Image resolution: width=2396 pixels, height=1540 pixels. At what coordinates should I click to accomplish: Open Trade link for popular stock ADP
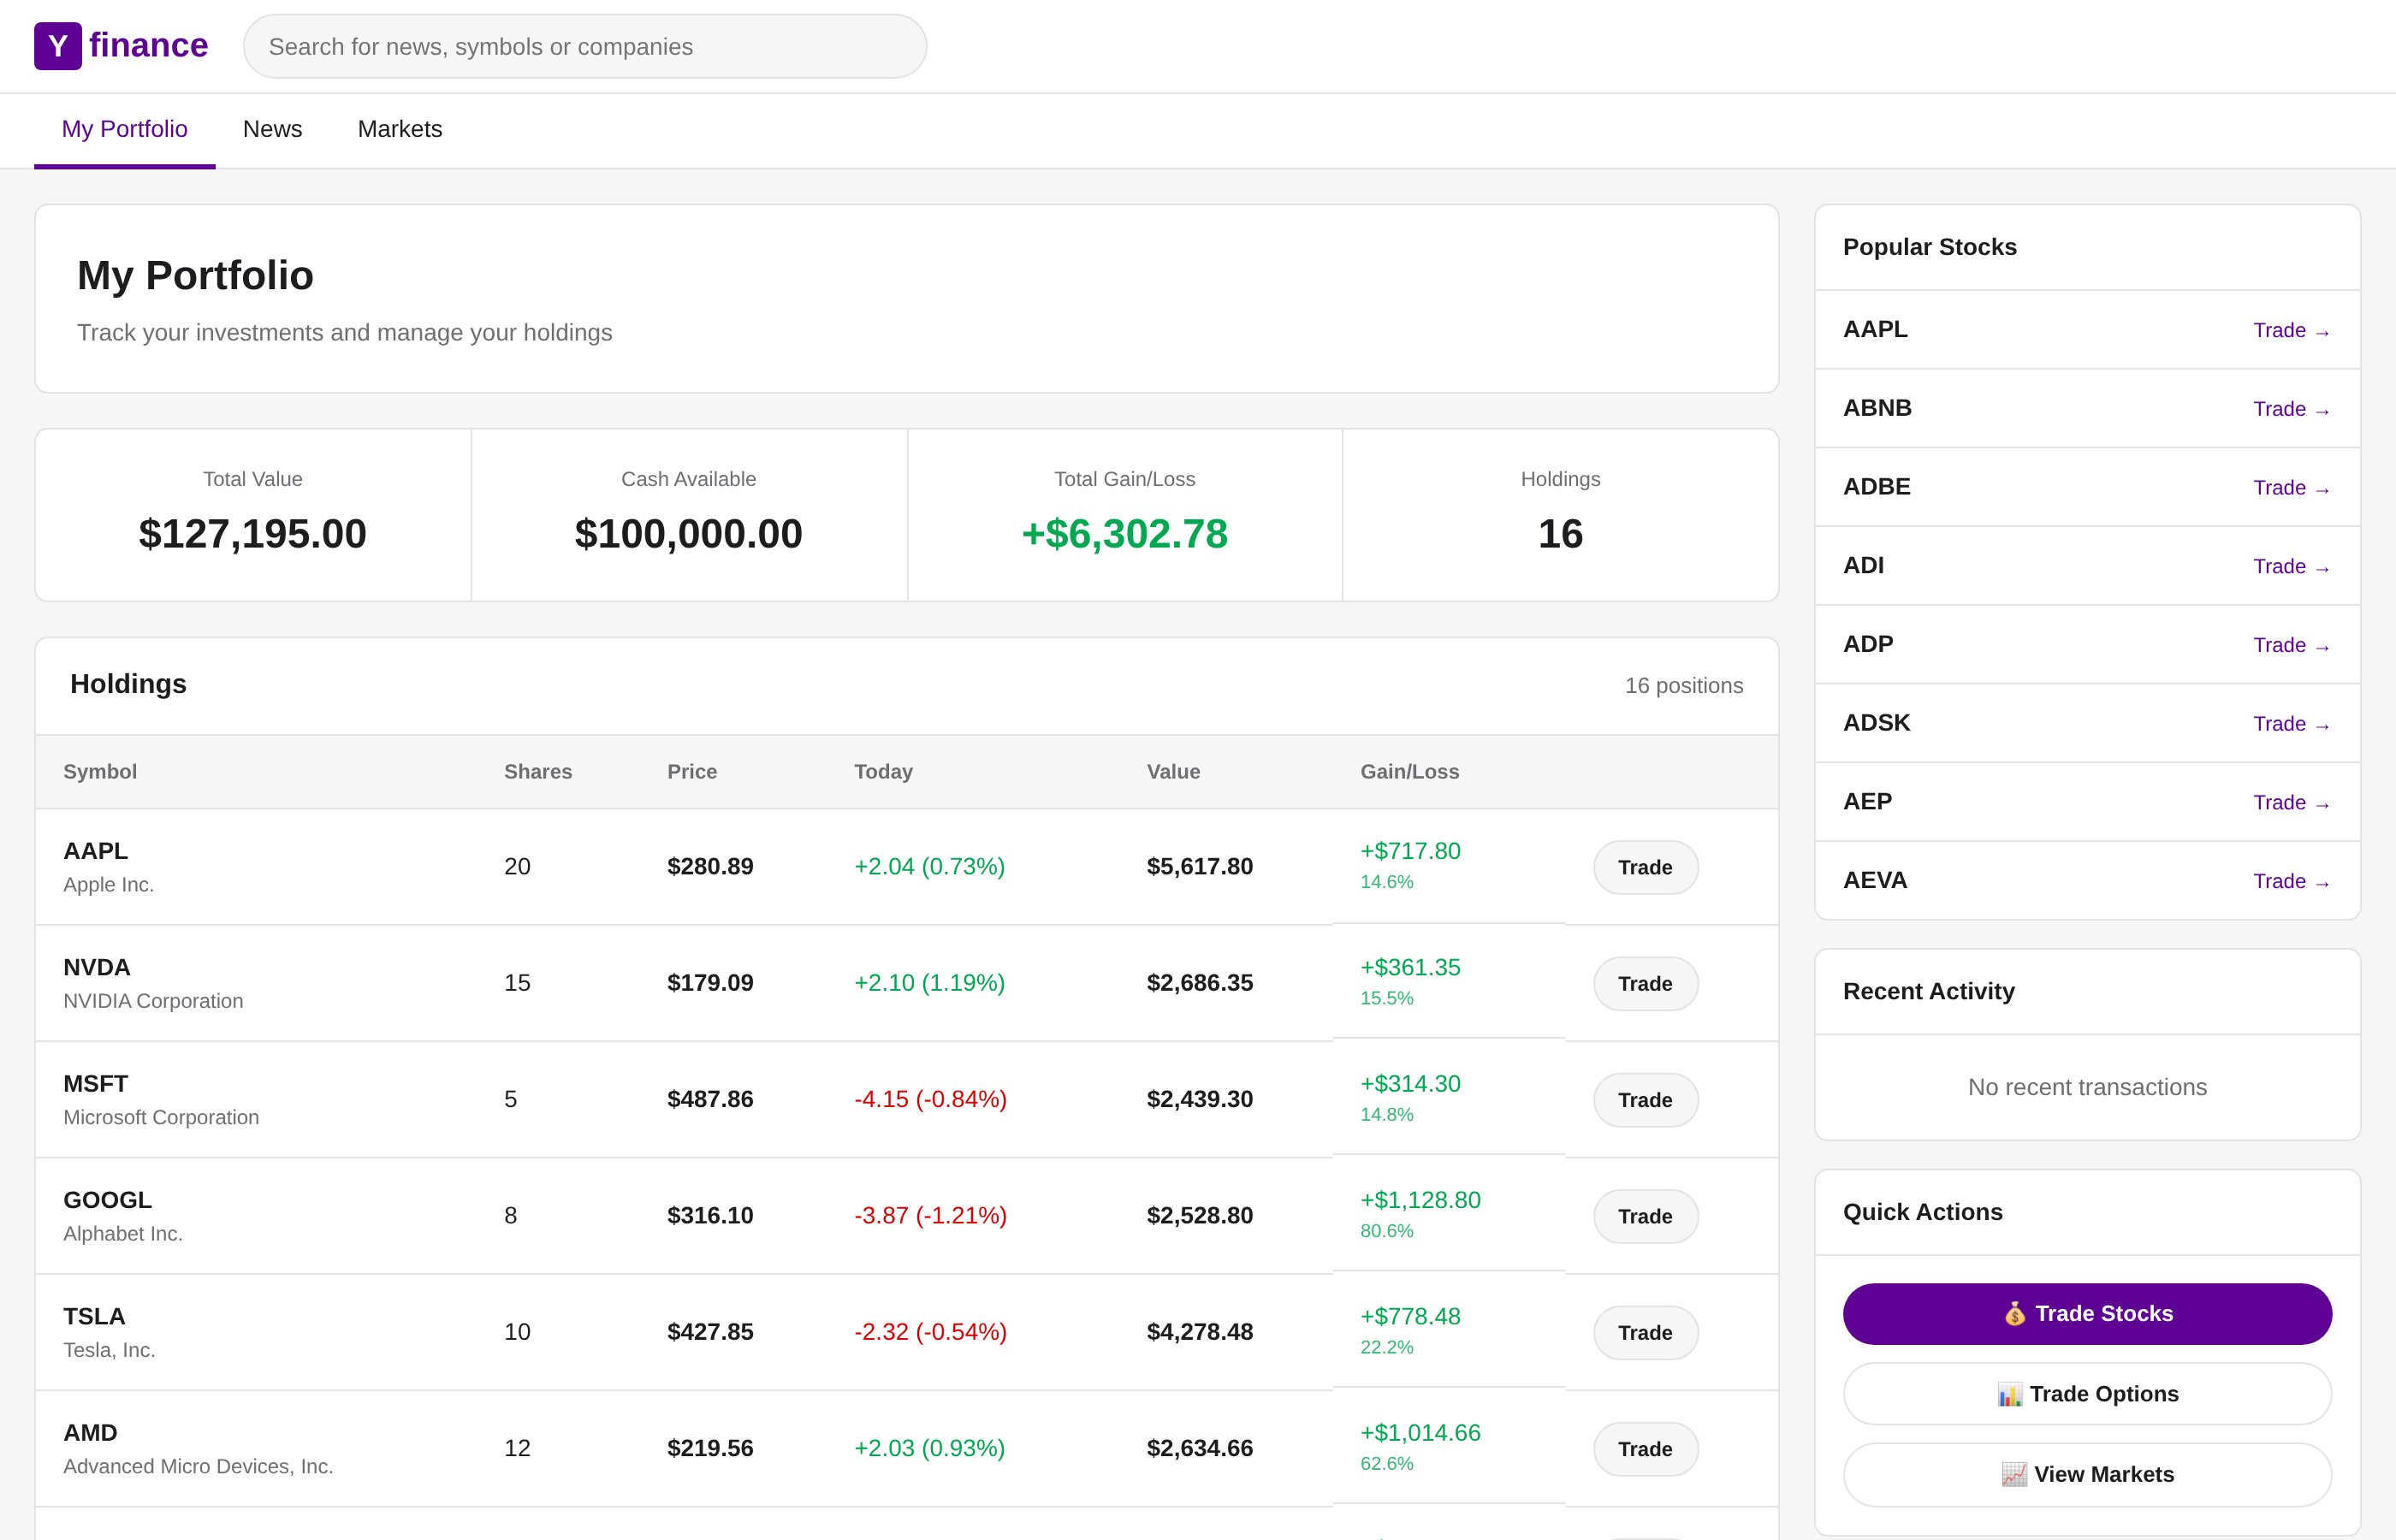pyautogui.click(x=2291, y=645)
